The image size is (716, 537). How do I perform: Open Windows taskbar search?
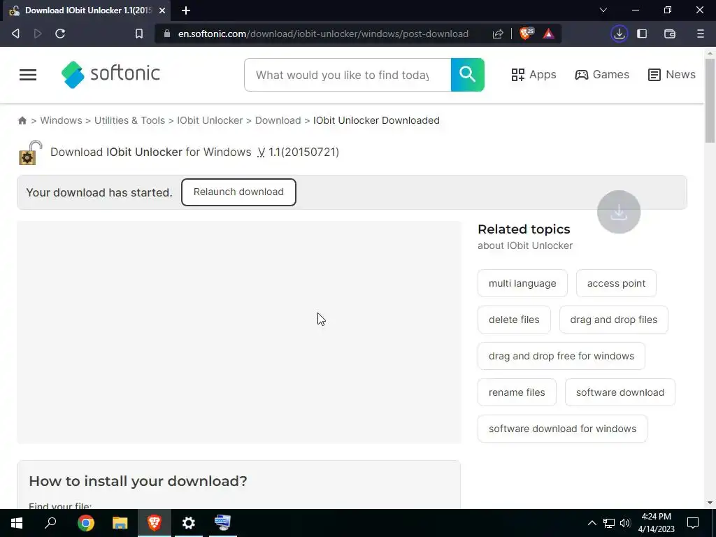(50, 523)
